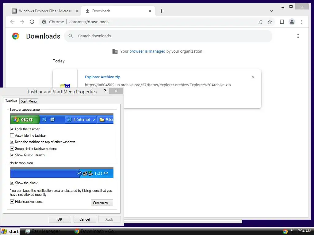The image size is (314, 235).
Task: Select the Windows Explorer Files browser tab
Action: click(44, 11)
